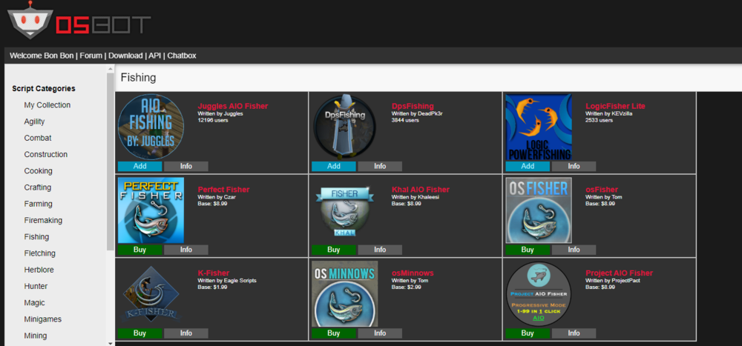This screenshot has height=346, width=742.
Task: Click the LogicFisher Lite shrimp icon
Action: pos(539,127)
